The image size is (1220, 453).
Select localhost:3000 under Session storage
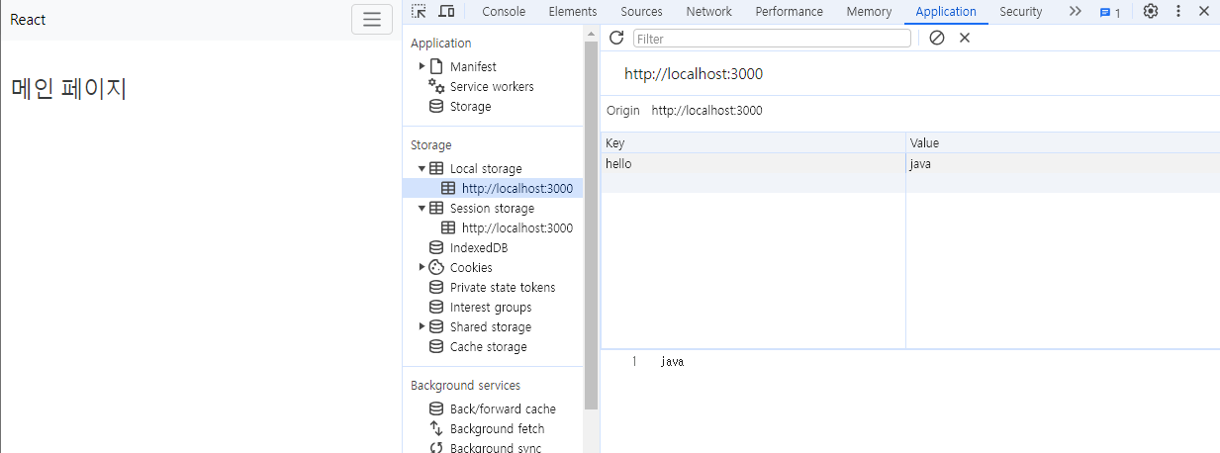(x=516, y=228)
